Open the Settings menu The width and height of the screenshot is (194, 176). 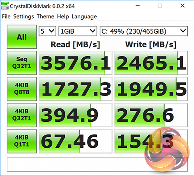tap(24, 16)
